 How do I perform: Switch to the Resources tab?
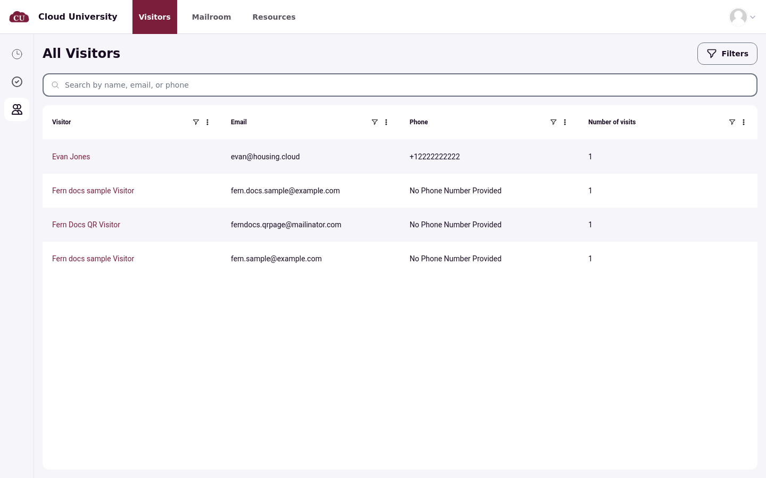[x=274, y=17]
